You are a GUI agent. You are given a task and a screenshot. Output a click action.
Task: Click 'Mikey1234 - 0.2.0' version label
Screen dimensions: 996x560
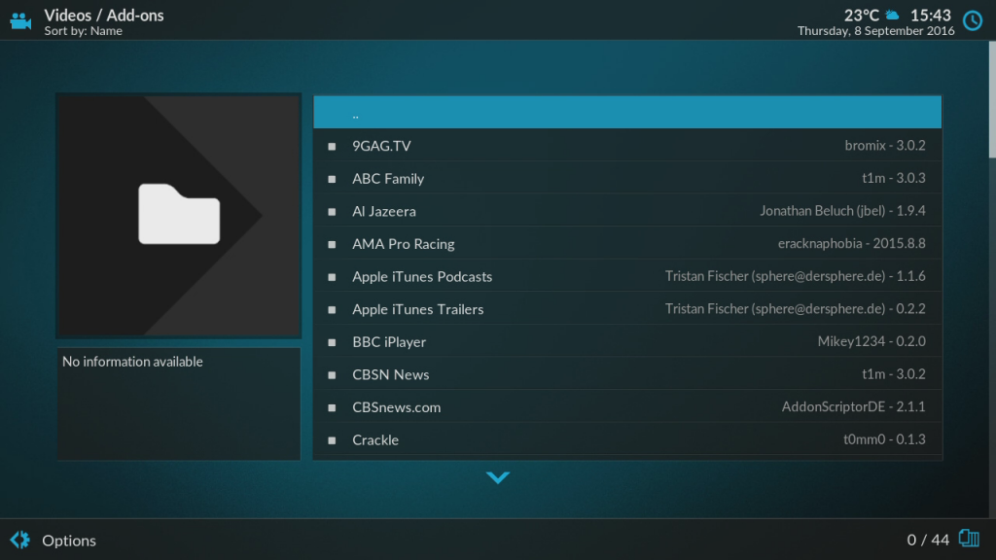tap(871, 341)
